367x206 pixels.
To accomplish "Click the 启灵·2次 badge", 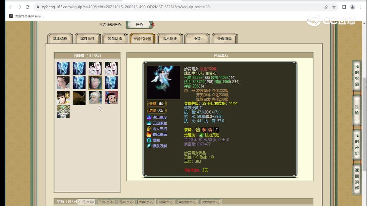I will 157,110.
